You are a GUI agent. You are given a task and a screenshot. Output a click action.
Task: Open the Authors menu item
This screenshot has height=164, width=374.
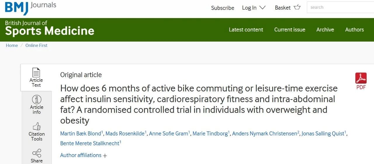(354, 30)
